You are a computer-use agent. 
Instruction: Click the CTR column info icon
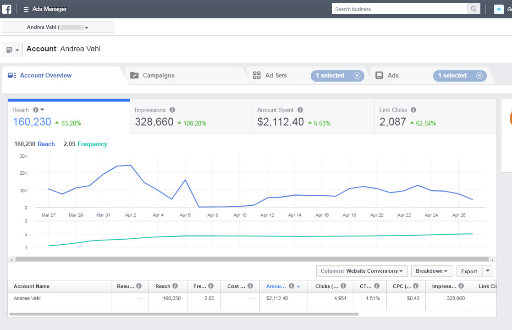click(377, 286)
